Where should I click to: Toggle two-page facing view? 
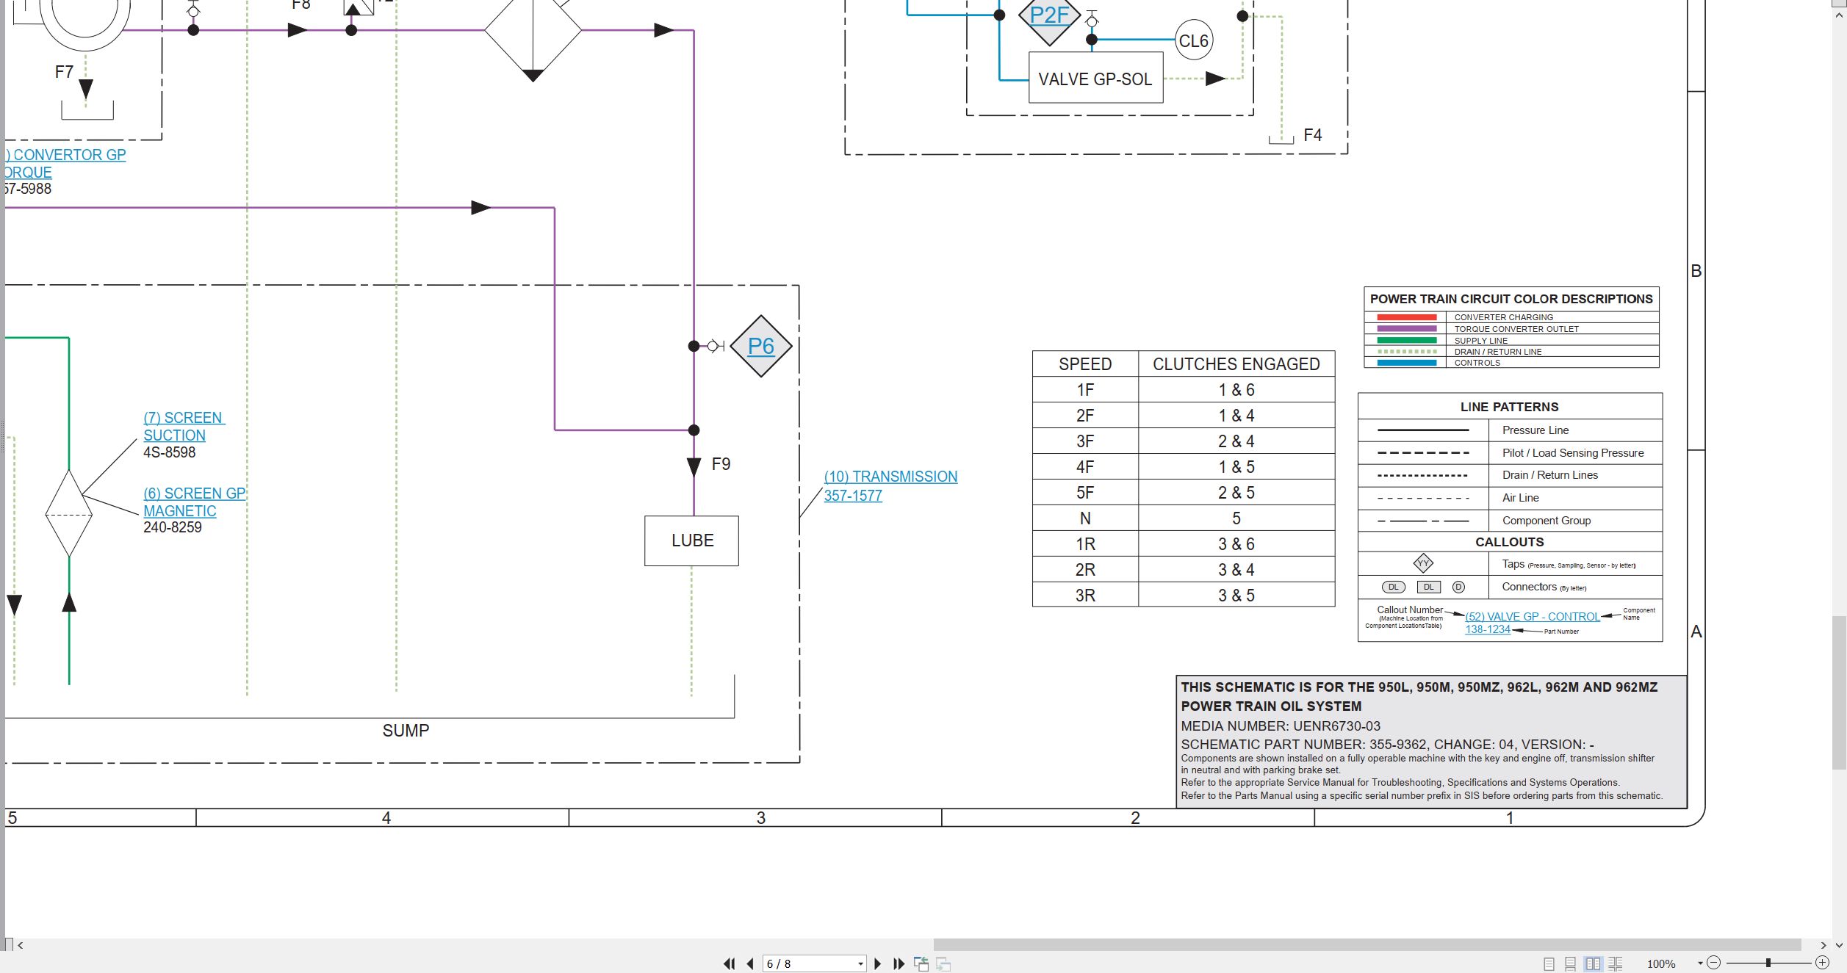coord(1593,963)
